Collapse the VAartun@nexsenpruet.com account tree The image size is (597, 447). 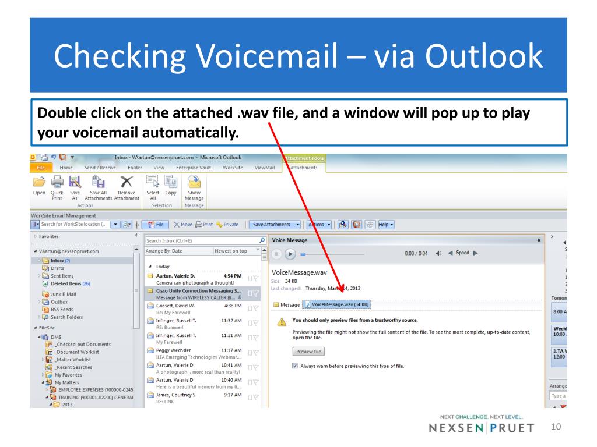point(36,251)
